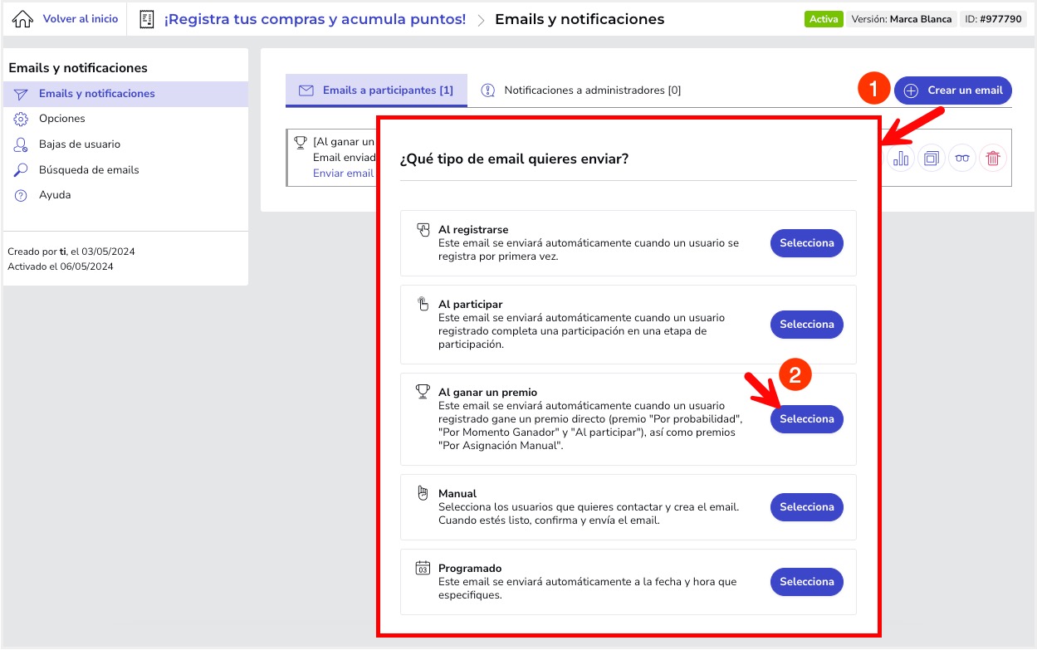Screen dimensions: 1037x650
Task: Delete the email with the trash icon
Action: coord(993,159)
